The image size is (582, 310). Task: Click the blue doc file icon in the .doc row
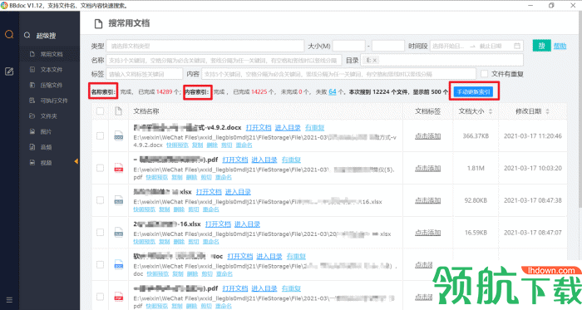pyautogui.click(x=118, y=265)
